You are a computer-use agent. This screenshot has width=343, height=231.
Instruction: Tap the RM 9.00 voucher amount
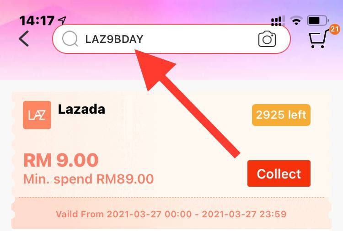click(61, 160)
